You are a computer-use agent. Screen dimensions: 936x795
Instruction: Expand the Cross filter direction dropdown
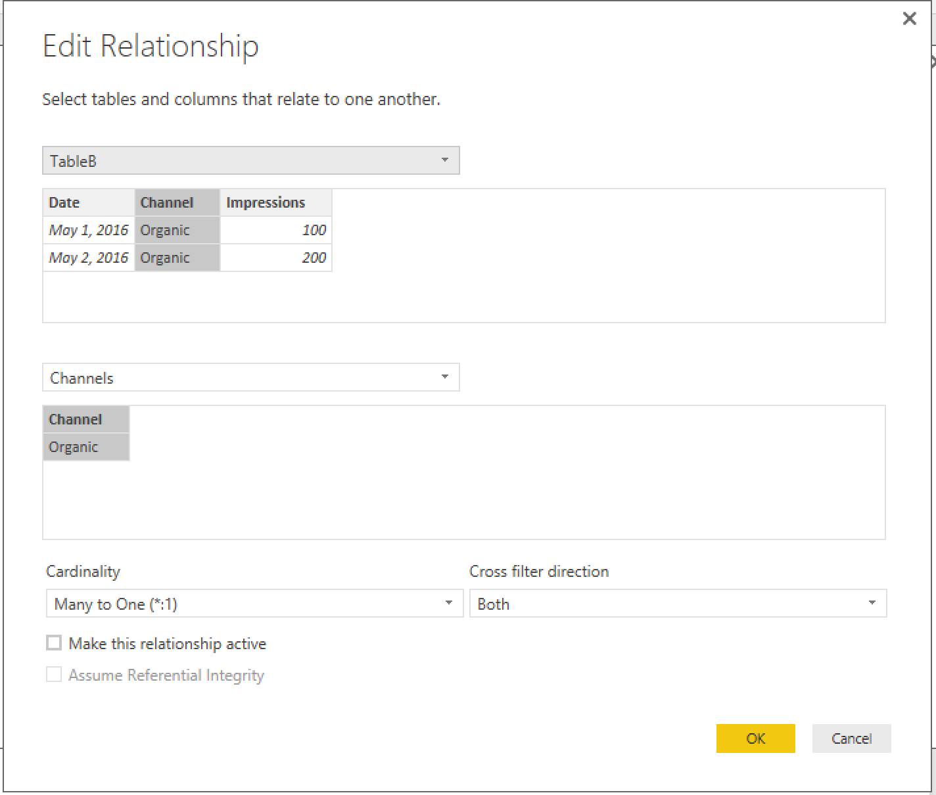(x=678, y=604)
